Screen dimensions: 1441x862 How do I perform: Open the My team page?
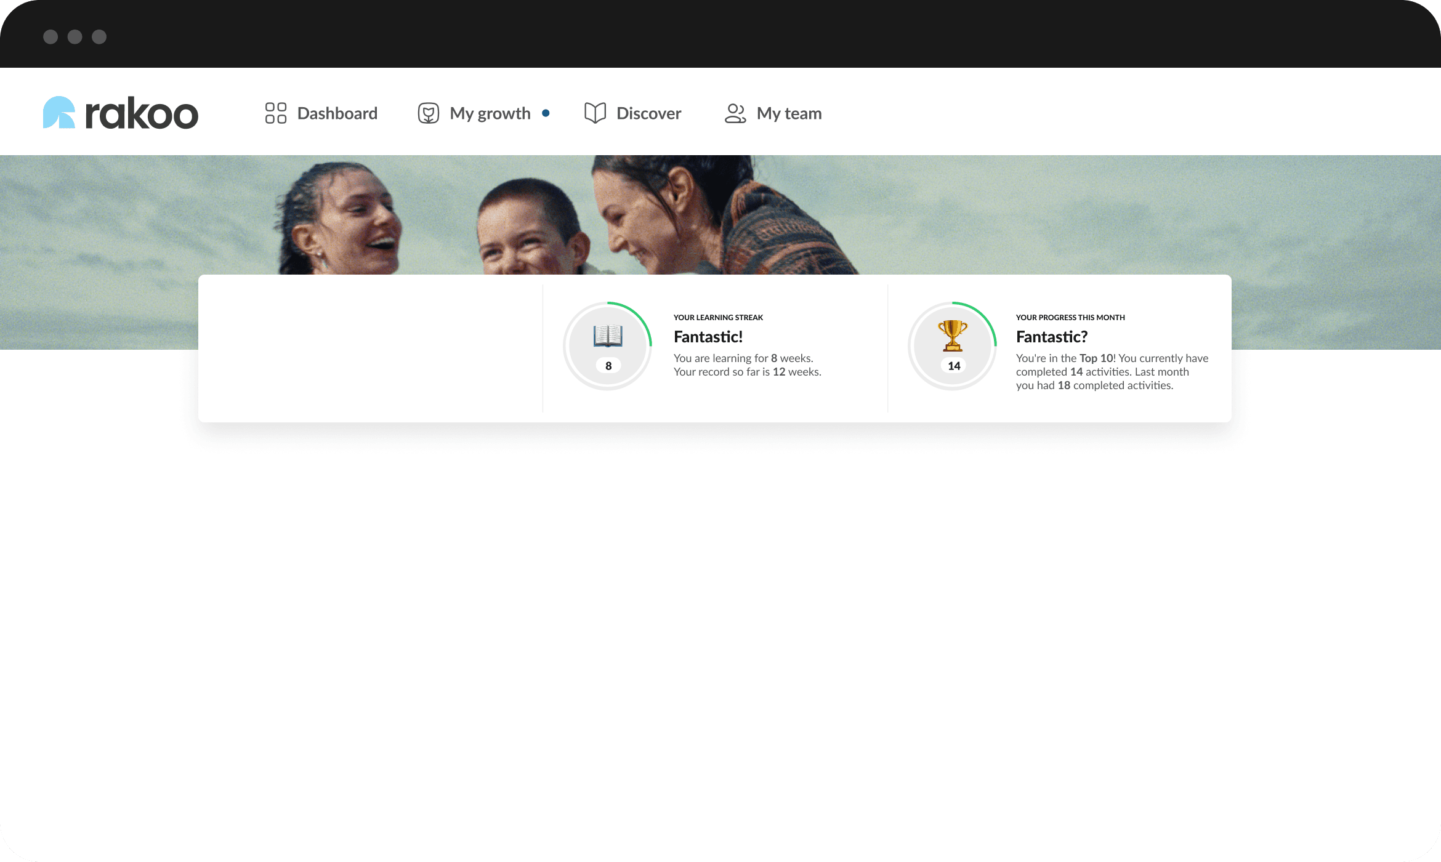[789, 113]
